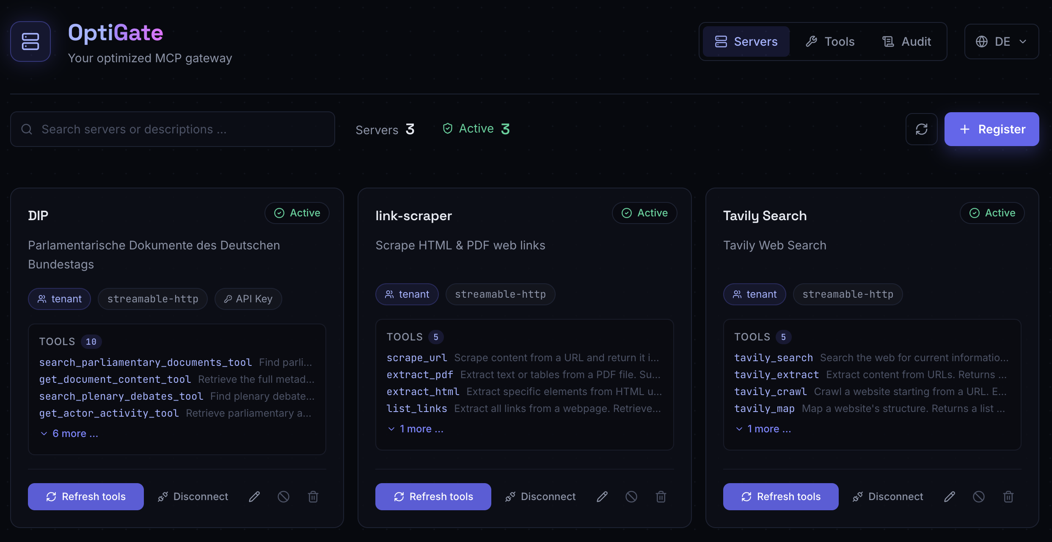Expand the 6 more tools in DIP
This screenshot has height=542, width=1052.
click(x=69, y=434)
